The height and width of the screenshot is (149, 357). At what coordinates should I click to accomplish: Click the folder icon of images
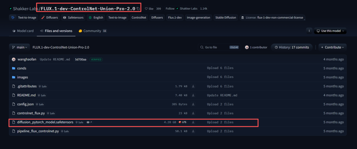pos(14,77)
